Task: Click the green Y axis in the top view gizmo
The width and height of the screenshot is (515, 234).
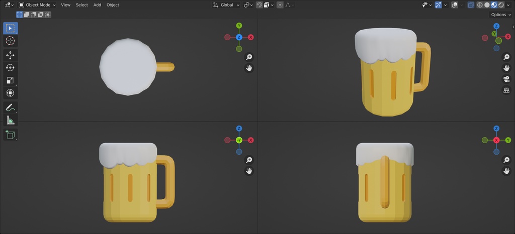Action: click(239, 26)
